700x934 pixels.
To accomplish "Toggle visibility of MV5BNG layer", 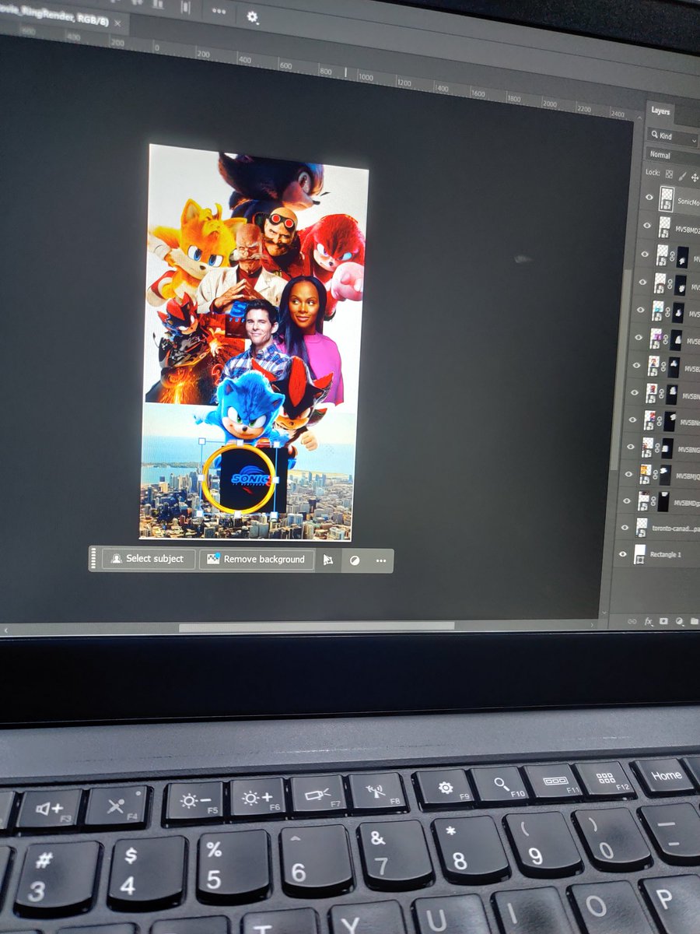I will (x=632, y=446).
